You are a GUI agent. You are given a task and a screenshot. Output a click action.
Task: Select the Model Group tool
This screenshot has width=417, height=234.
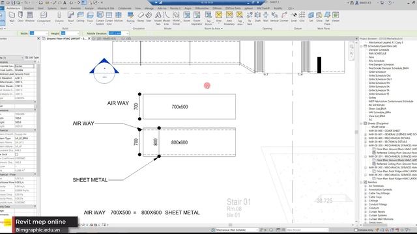(176, 18)
